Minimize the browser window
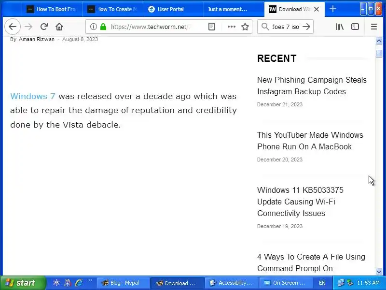 pyautogui.click(x=363, y=9)
